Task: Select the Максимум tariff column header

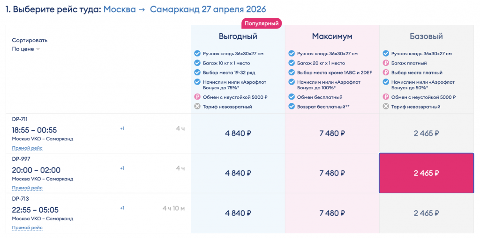Action: (x=332, y=36)
